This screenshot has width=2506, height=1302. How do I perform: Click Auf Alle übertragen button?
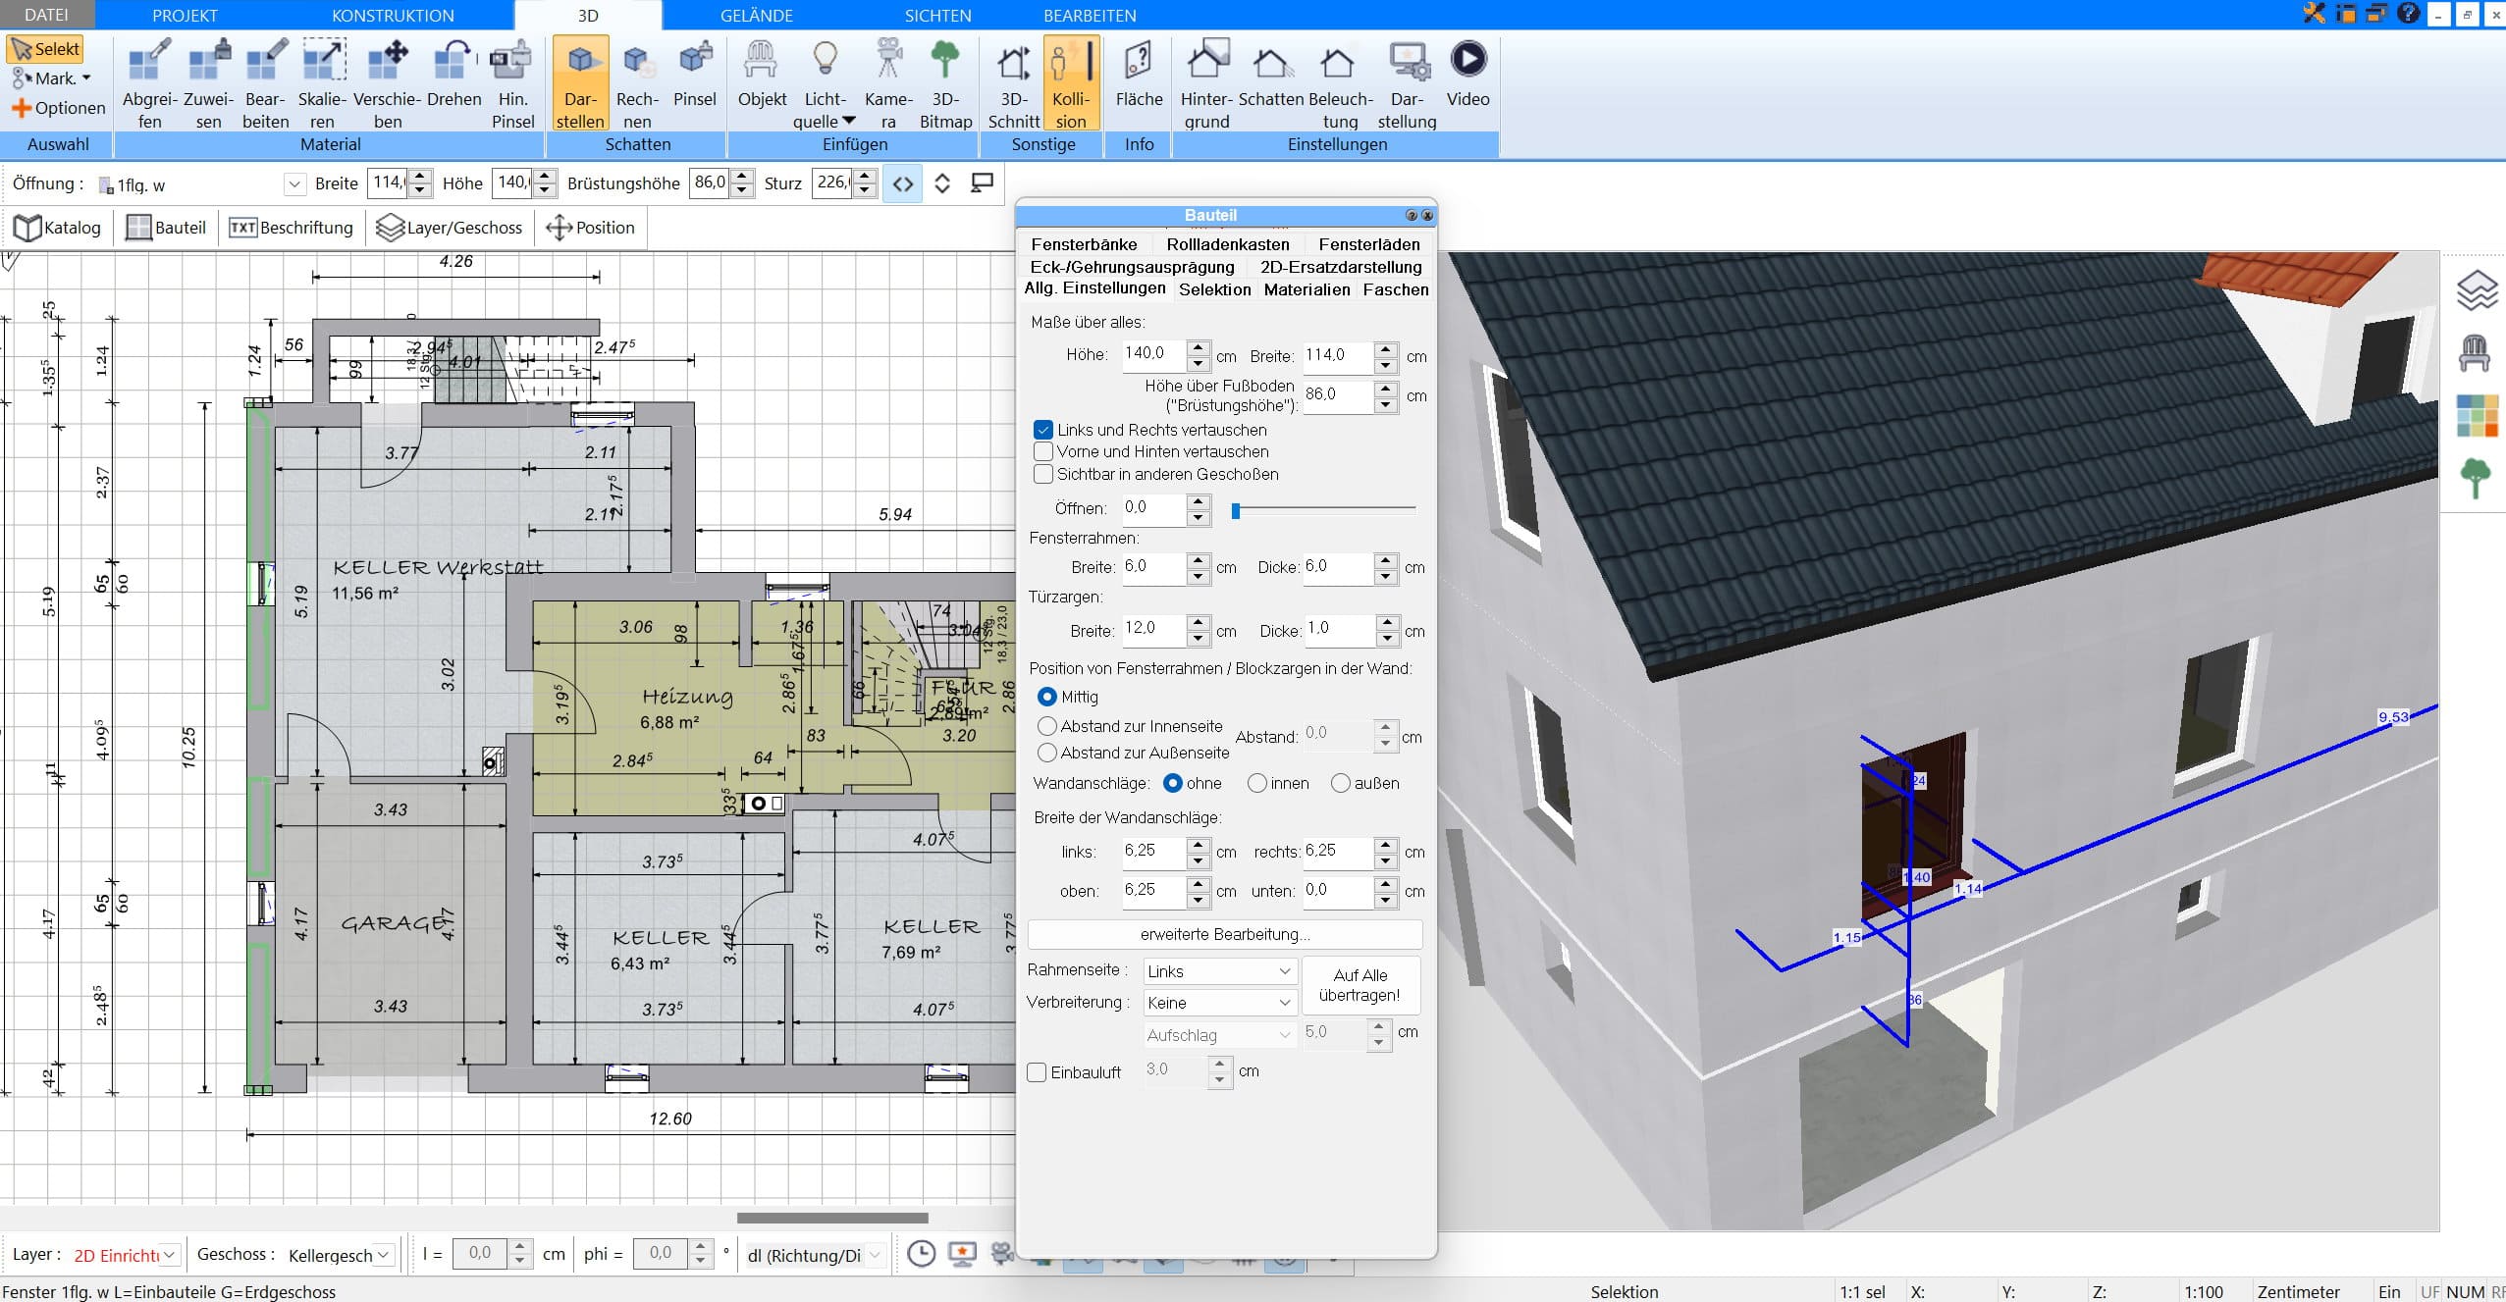[x=1360, y=985]
